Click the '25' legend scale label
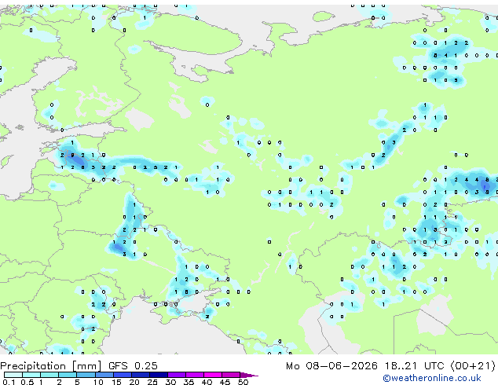Viewport: 498px width, 385px height. click(152, 382)
